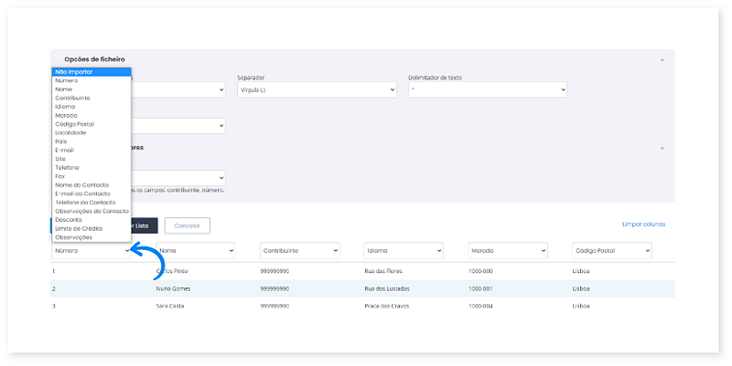
Task: Select 'Telefone' option in the dropdown list
Action: pos(69,167)
